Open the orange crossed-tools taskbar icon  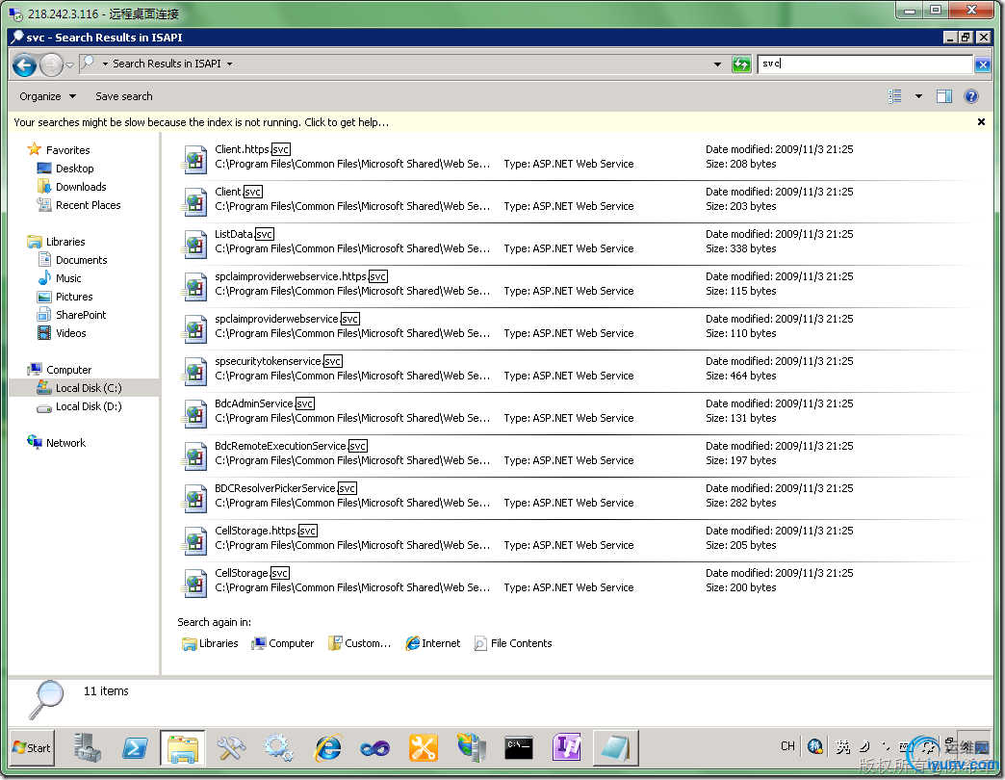(x=423, y=748)
